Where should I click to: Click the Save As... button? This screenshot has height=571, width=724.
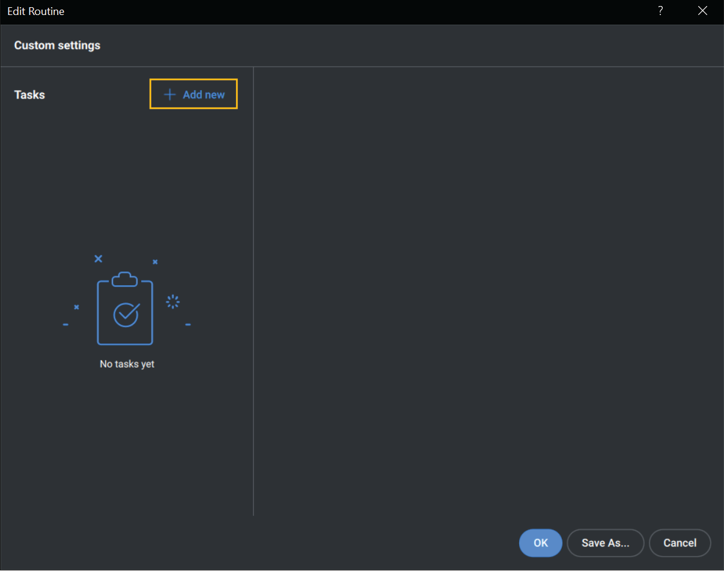click(605, 543)
